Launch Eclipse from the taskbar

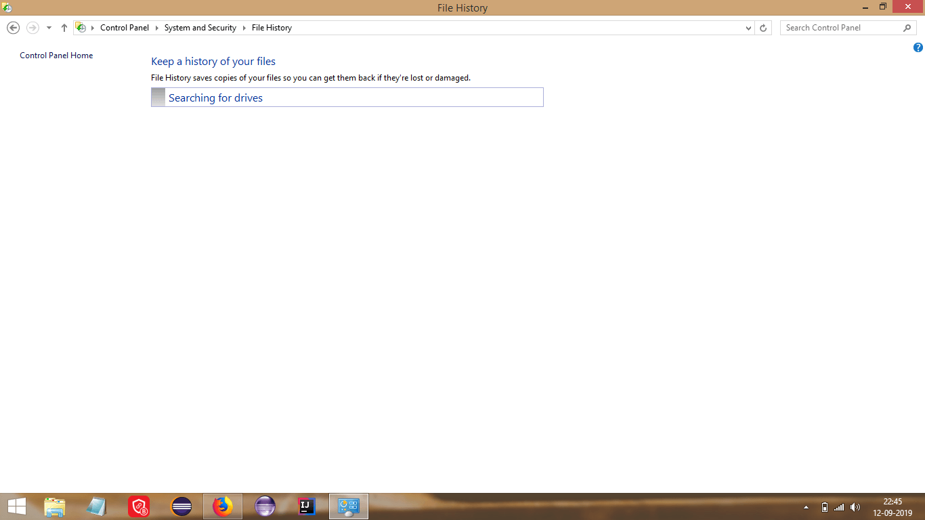pyautogui.click(x=181, y=506)
